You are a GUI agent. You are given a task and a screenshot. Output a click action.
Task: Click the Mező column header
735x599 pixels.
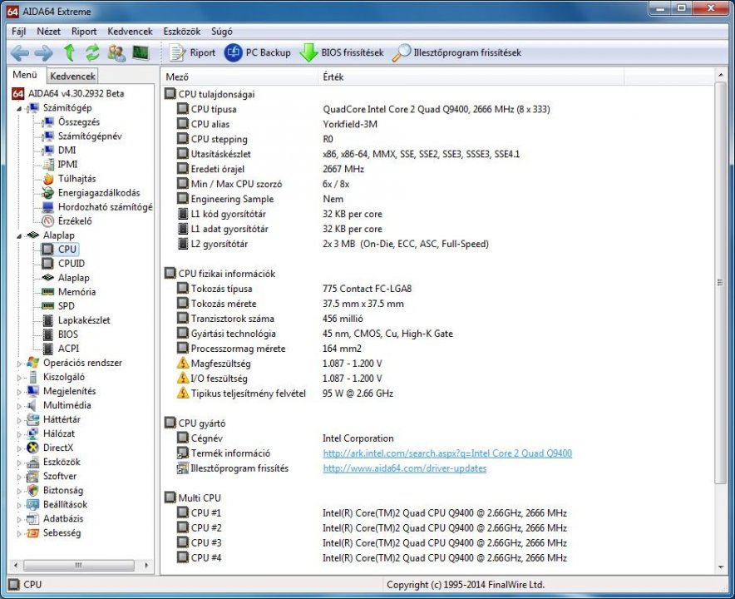pyautogui.click(x=240, y=77)
